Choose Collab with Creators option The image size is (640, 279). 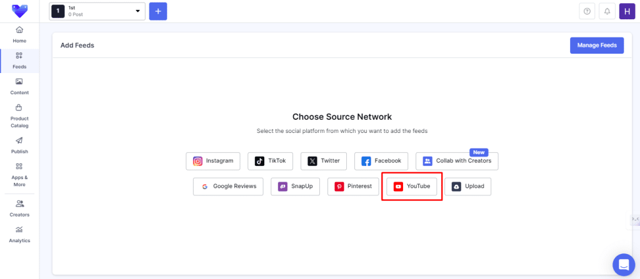457,161
